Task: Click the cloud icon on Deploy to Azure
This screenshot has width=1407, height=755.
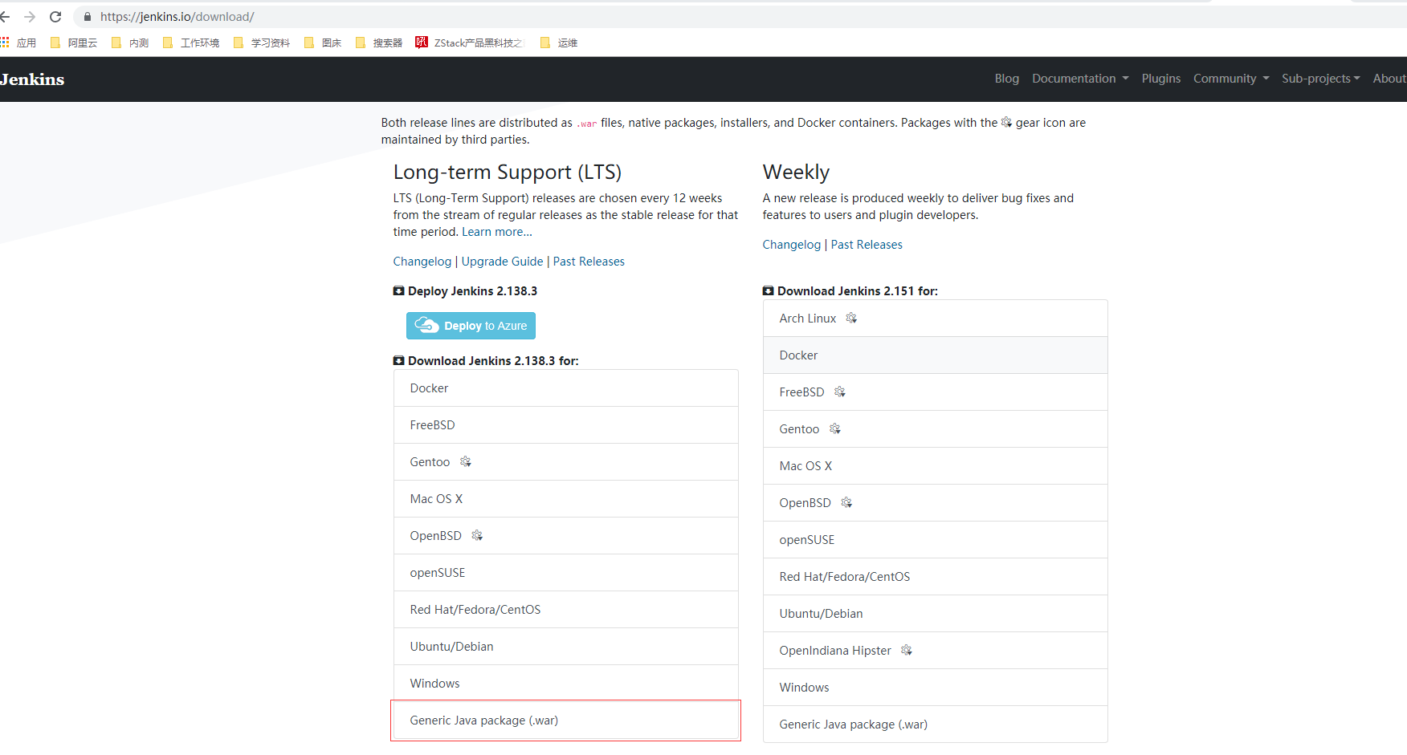Action: (426, 325)
